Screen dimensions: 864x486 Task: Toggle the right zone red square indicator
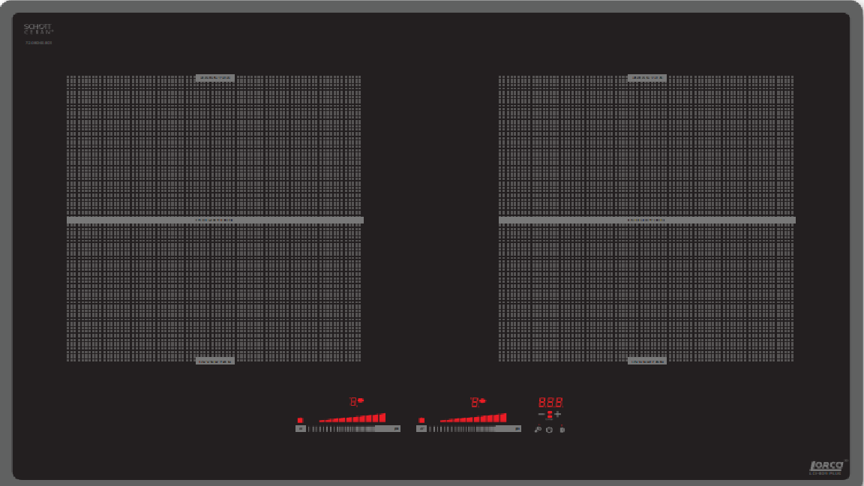[x=421, y=420]
